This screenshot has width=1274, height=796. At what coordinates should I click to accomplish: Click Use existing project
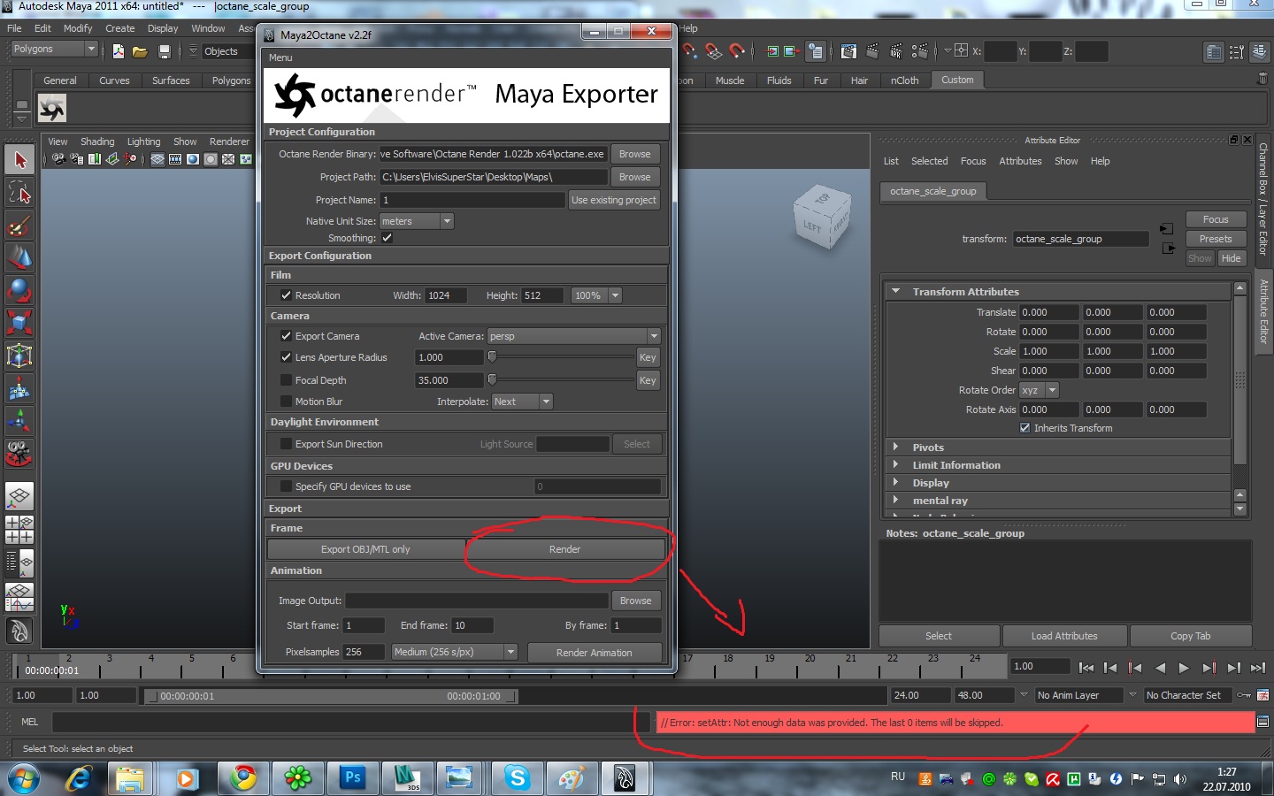[614, 200]
